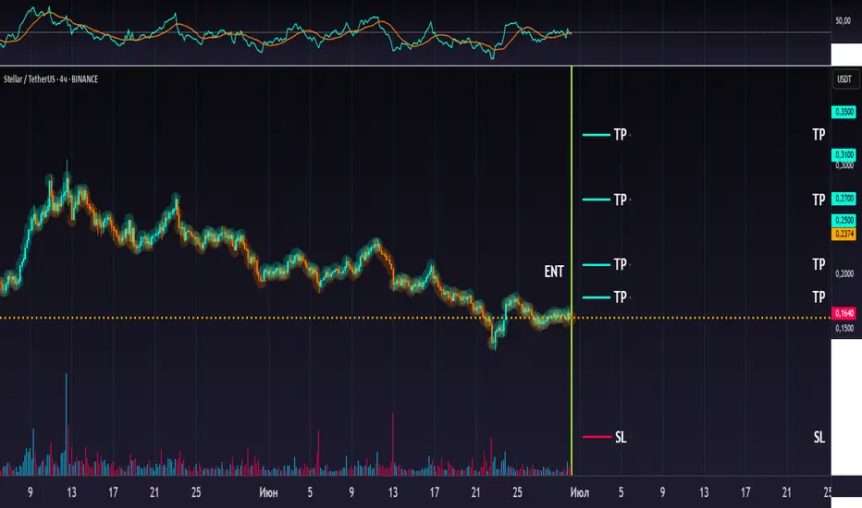Click the SL label next to the price scale
The image size is (862, 508).
[819, 437]
